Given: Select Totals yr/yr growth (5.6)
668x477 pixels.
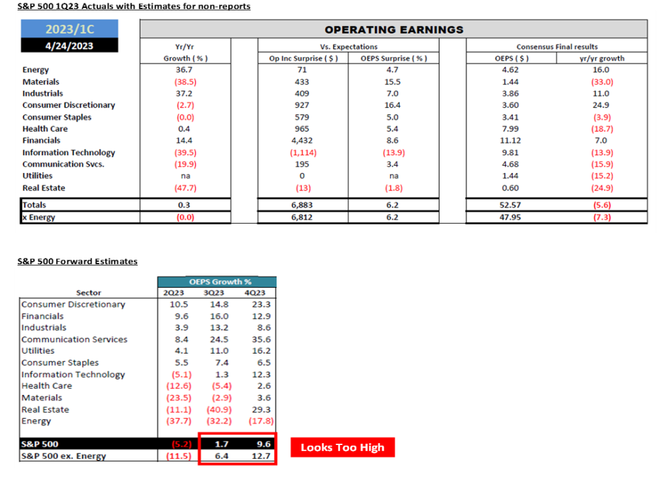Looking at the screenshot, I should [602, 205].
